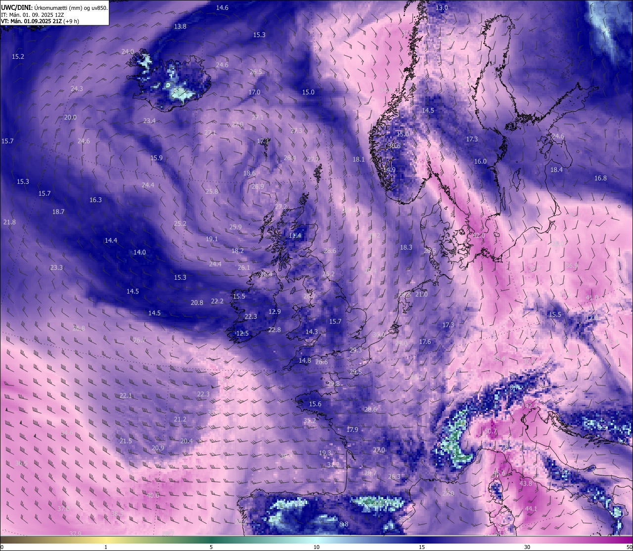The width and height of the screenshot is (633, 551).
Task: Click the map value 14.3
Action: tap(312, 332)
